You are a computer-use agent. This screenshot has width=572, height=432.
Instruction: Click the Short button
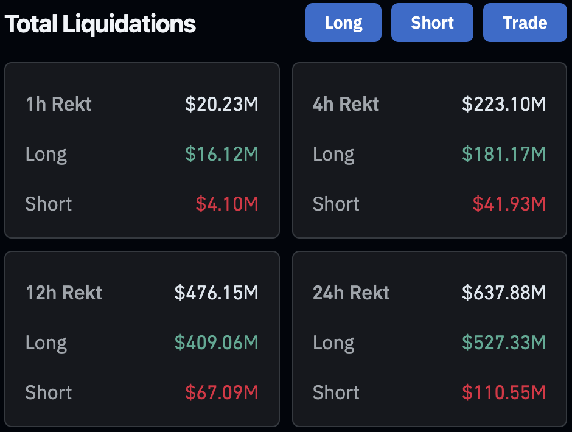click(x=432, y=23)
